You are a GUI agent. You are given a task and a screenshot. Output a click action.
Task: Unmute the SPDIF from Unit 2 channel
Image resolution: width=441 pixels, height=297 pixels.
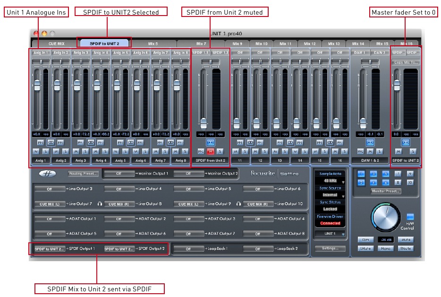pos(211,152)
